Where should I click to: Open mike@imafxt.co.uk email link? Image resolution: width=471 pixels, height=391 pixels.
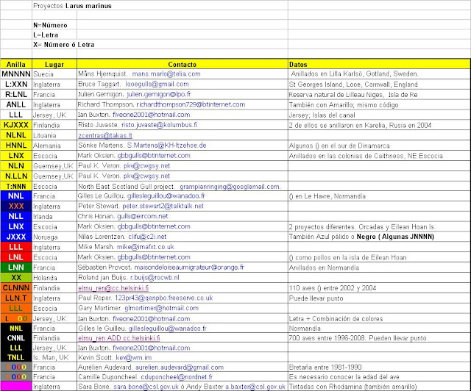[x=146, y=247]
